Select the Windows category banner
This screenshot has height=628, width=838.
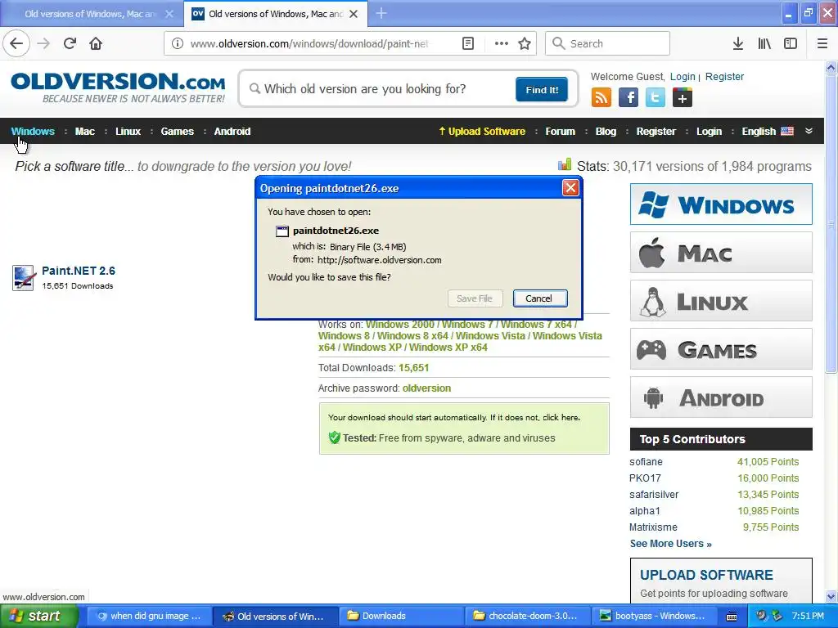click(x=721, y=204)
